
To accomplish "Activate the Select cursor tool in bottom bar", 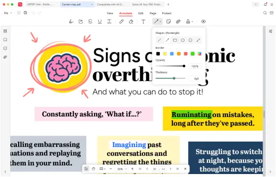I will pyautogui.click(x=86, y=169).
